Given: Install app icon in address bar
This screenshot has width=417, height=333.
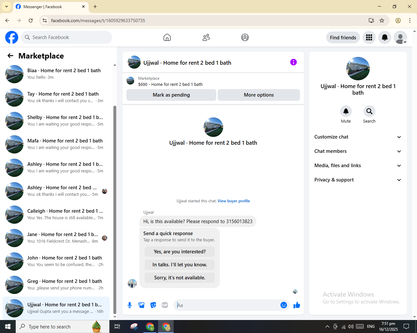Looking at the screenshot, I should coord(371,20).
